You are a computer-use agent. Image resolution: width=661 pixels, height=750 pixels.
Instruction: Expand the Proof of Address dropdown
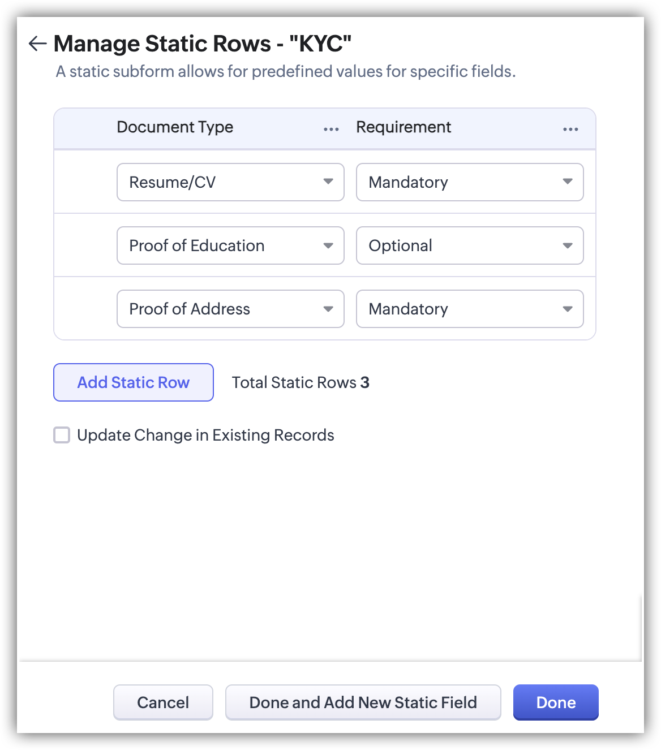(x=230, y=309)
